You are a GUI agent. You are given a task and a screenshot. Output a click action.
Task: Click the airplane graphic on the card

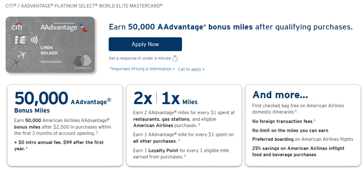21,55
